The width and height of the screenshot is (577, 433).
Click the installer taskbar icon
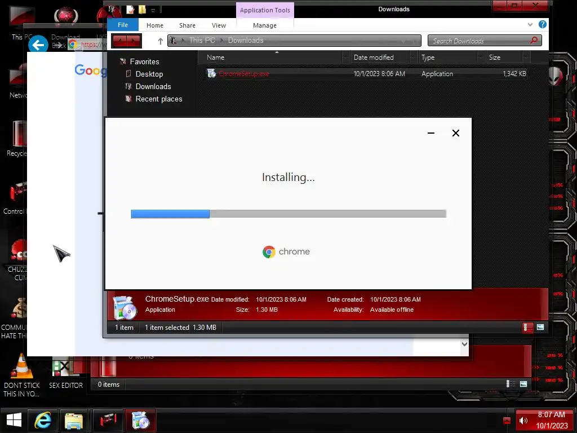(140, 419)
